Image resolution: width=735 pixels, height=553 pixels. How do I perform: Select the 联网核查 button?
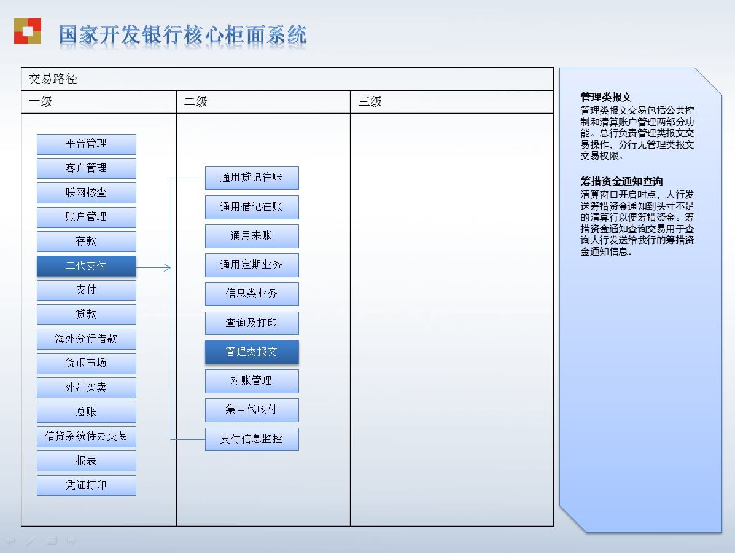point(86,193)
